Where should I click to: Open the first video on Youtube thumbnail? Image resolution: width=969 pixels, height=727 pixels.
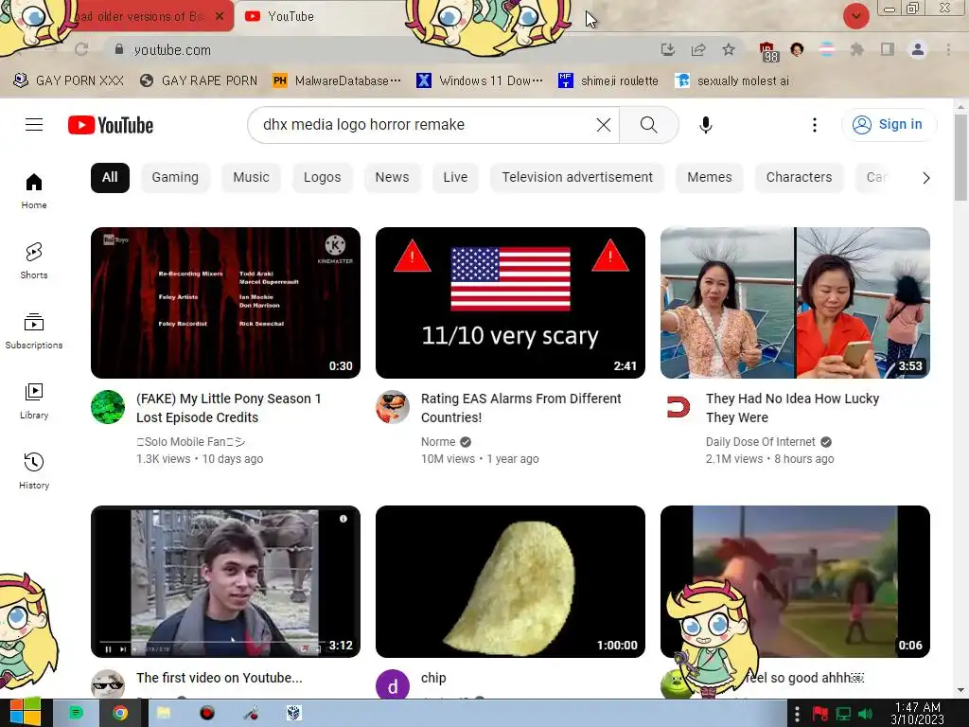[x=225, y=582]
